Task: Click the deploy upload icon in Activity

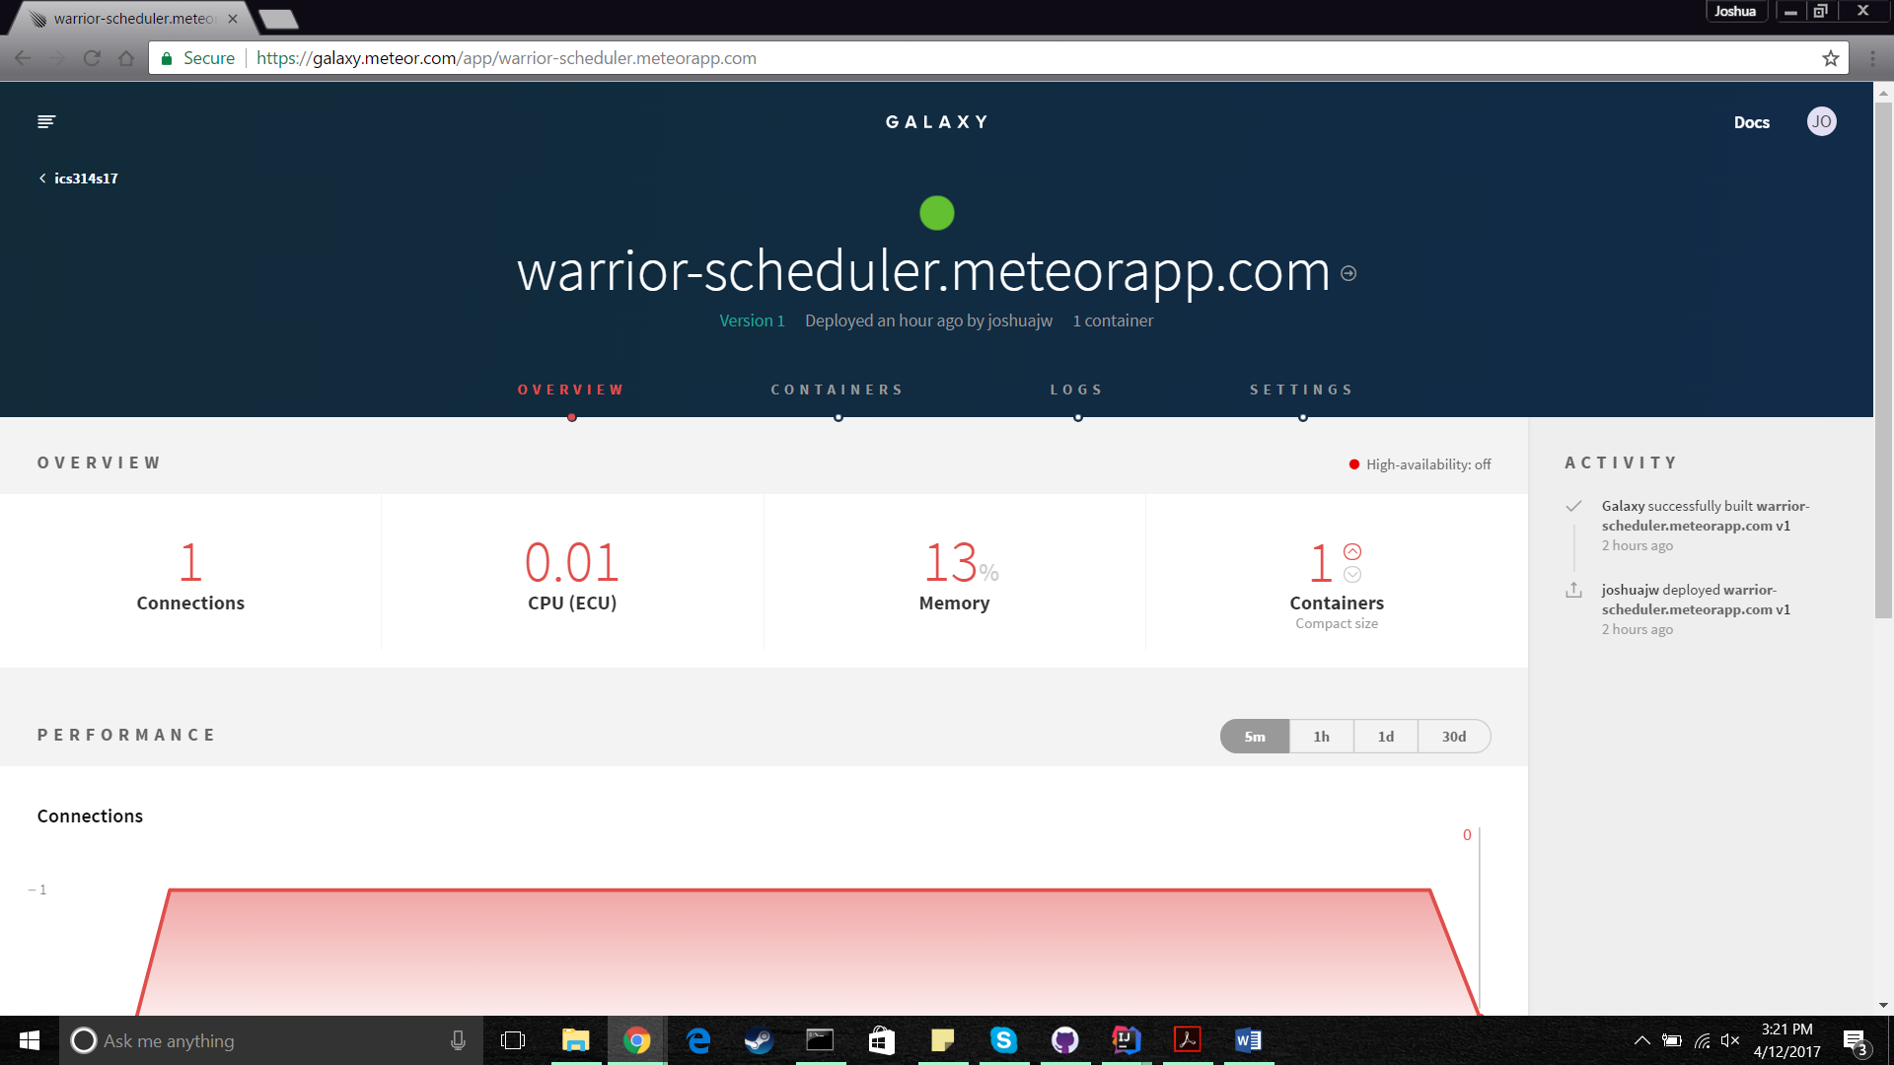Action: tap(1573, 590)
